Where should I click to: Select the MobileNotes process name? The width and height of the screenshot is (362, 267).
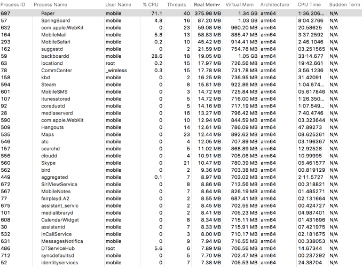pyautogui.click(x=56, y=192)
